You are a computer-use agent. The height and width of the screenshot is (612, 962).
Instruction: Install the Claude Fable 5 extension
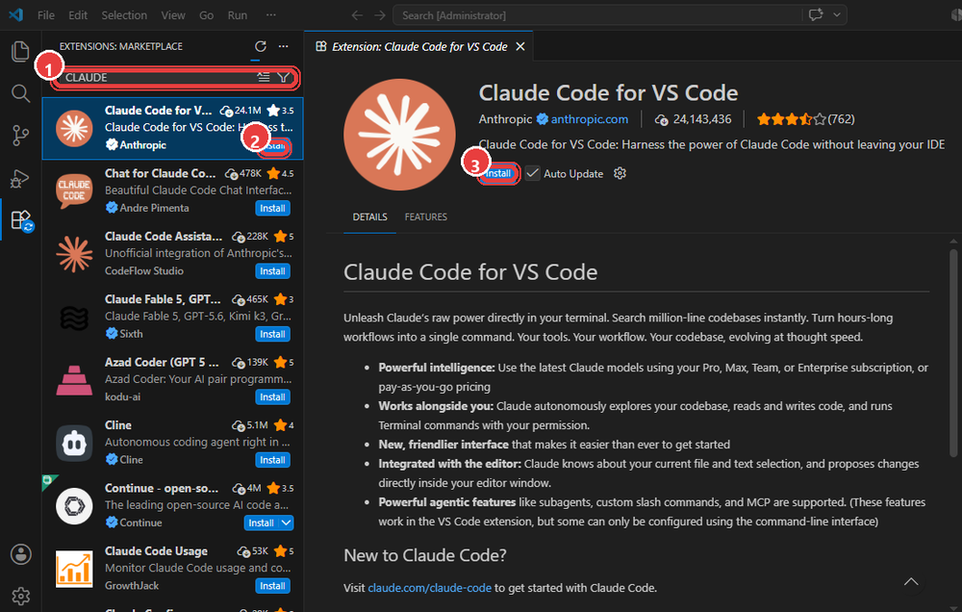point(272,334)
